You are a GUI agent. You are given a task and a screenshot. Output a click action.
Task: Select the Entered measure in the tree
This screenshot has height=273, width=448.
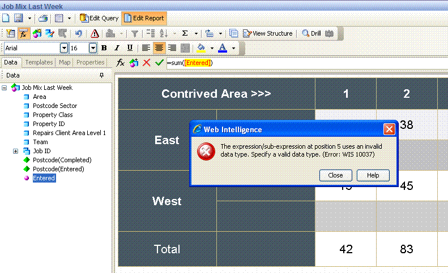(x=44, y=178)
